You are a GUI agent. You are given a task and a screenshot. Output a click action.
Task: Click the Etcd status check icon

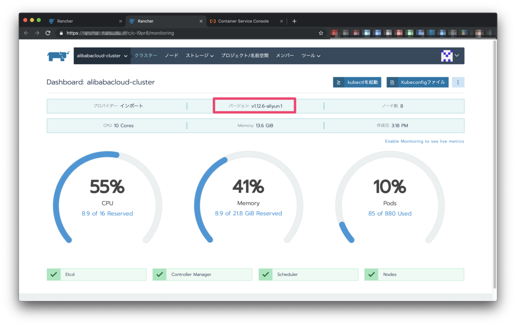tap(53, 274)
